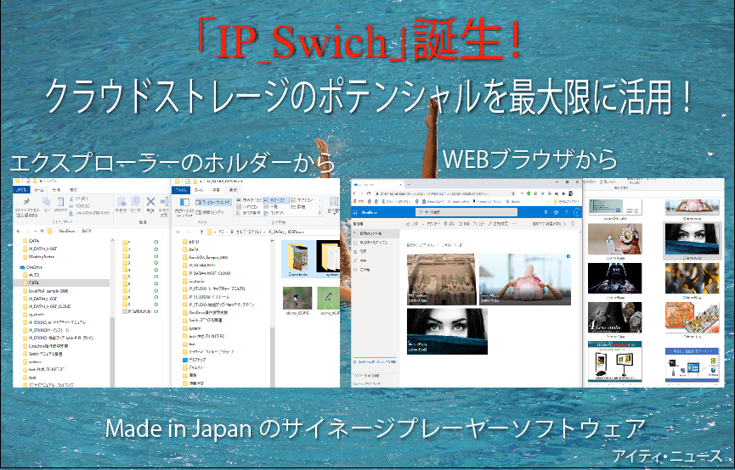Click Delete in the OneDrive command bar
The image size is (735, 470).
pos(449,224)
